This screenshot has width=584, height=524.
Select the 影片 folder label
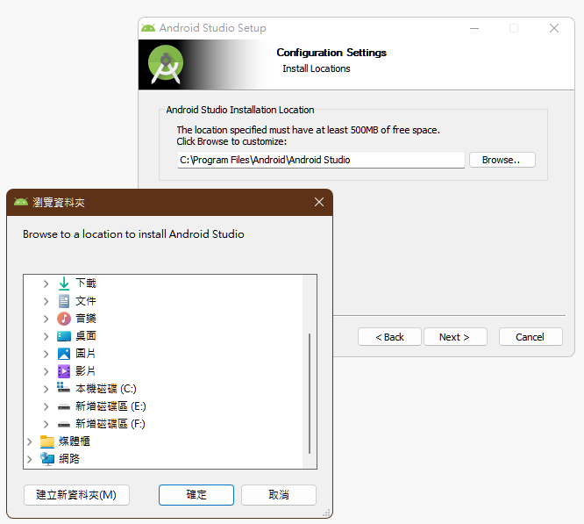click(x=86, y=370)
